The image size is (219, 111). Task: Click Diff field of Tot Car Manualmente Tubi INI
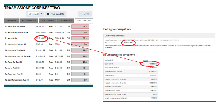coord(80,80)
